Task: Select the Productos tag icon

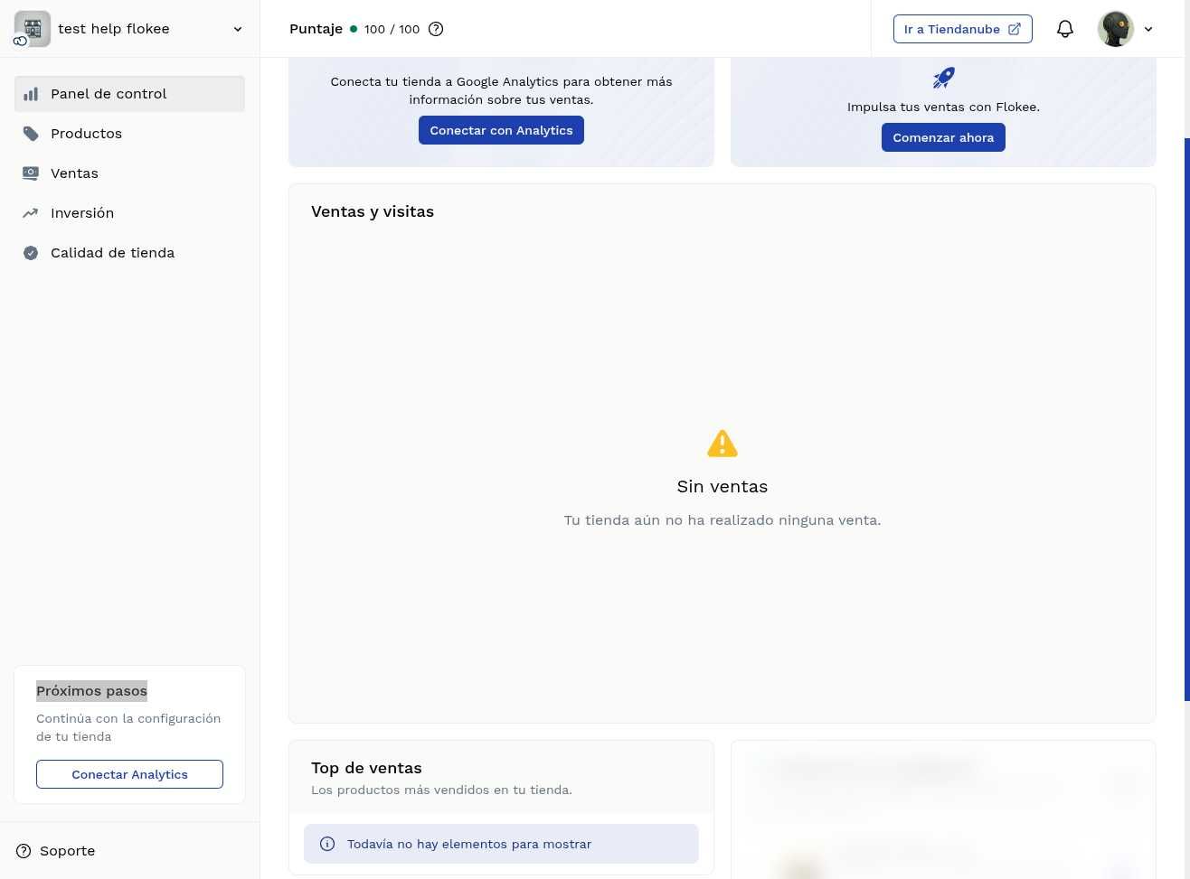Action: 31,134
